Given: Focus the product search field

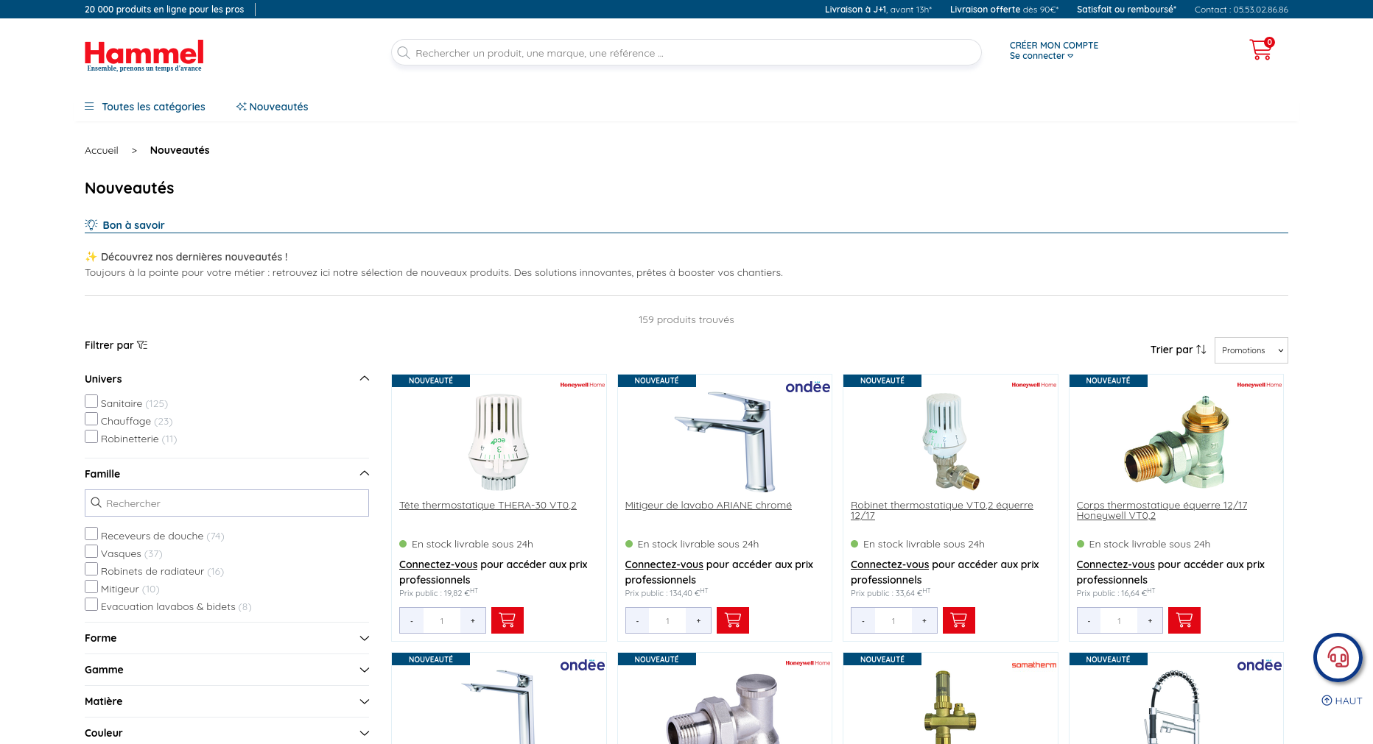Looking at the screenshot, I should [x=686, y=53].
